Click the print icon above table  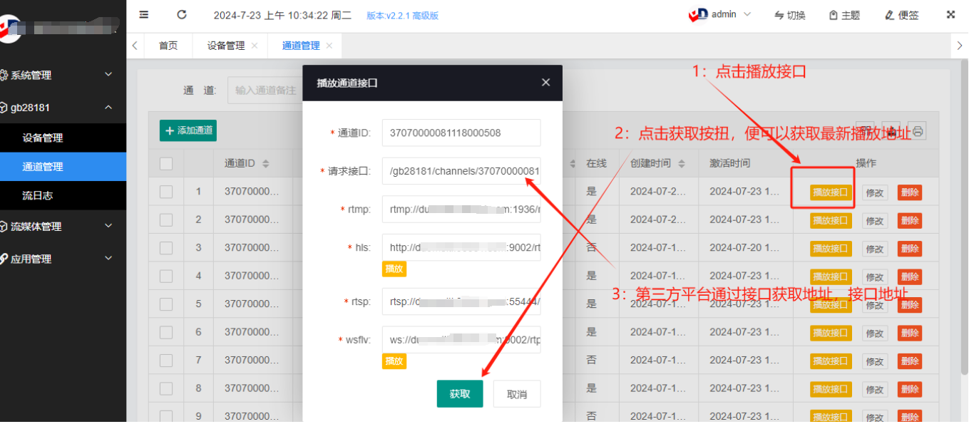[918, 131]
